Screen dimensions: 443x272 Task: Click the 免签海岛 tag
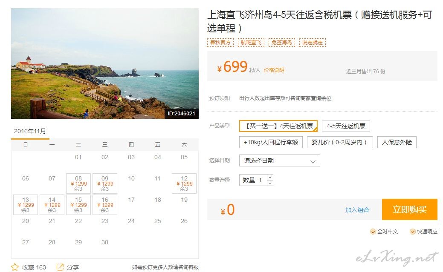(282, 43)
